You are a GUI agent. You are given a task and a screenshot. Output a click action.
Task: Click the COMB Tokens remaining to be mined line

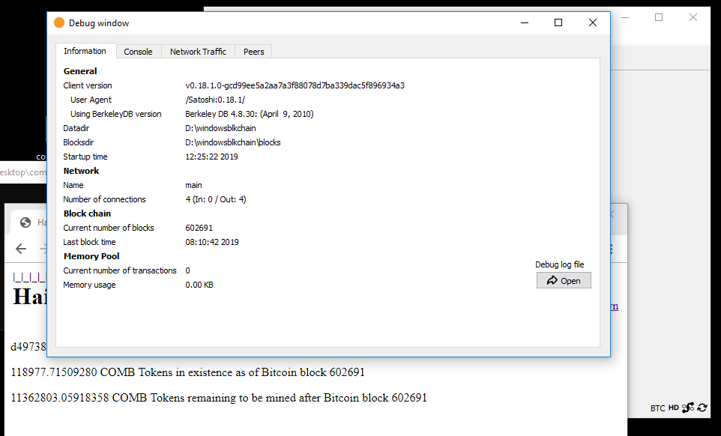click(x=219, y=397)
